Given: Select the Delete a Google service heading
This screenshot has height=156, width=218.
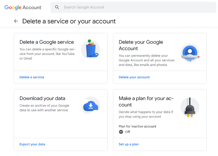Looking at the screenshot, I should [x=47, y=42].
